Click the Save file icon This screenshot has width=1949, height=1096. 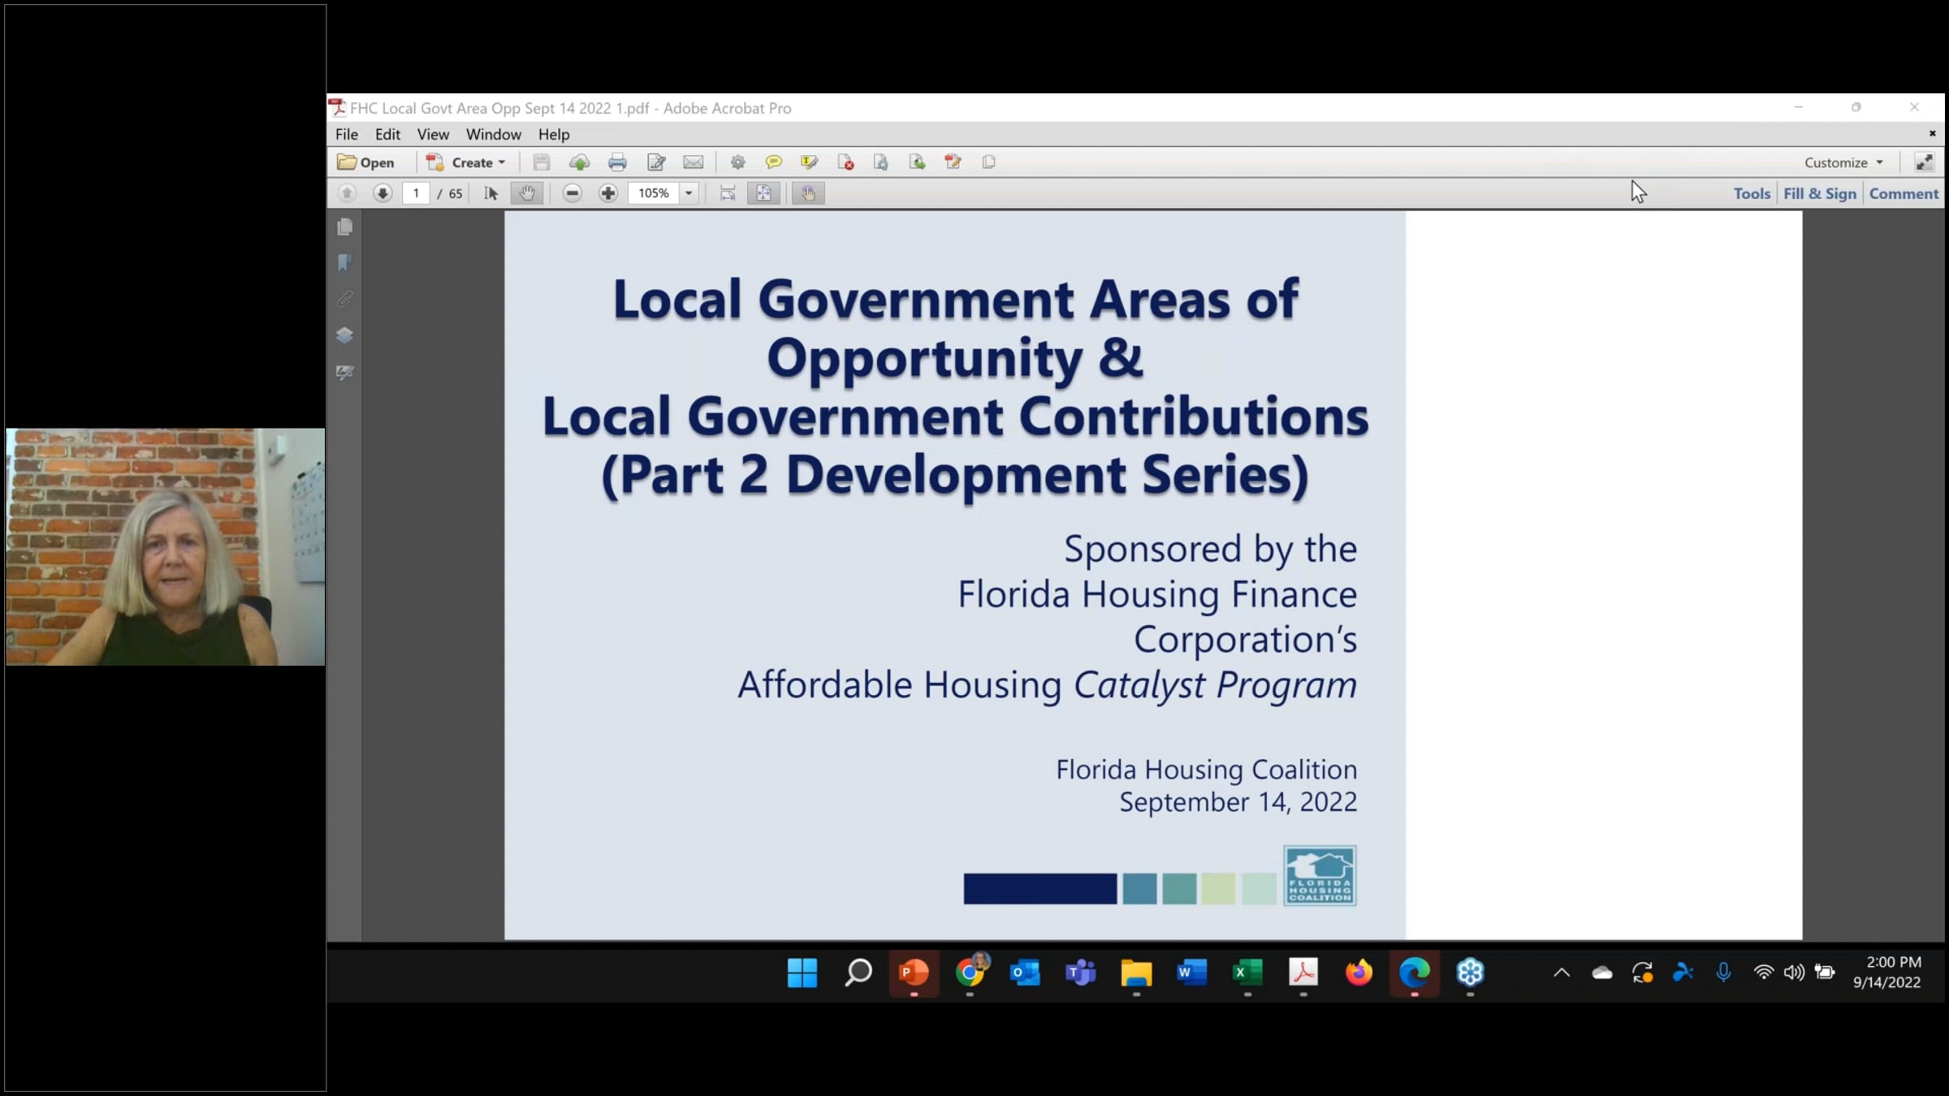[x=542, y=162]
